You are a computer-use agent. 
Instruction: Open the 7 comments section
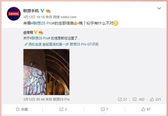[x=104, y=109]
